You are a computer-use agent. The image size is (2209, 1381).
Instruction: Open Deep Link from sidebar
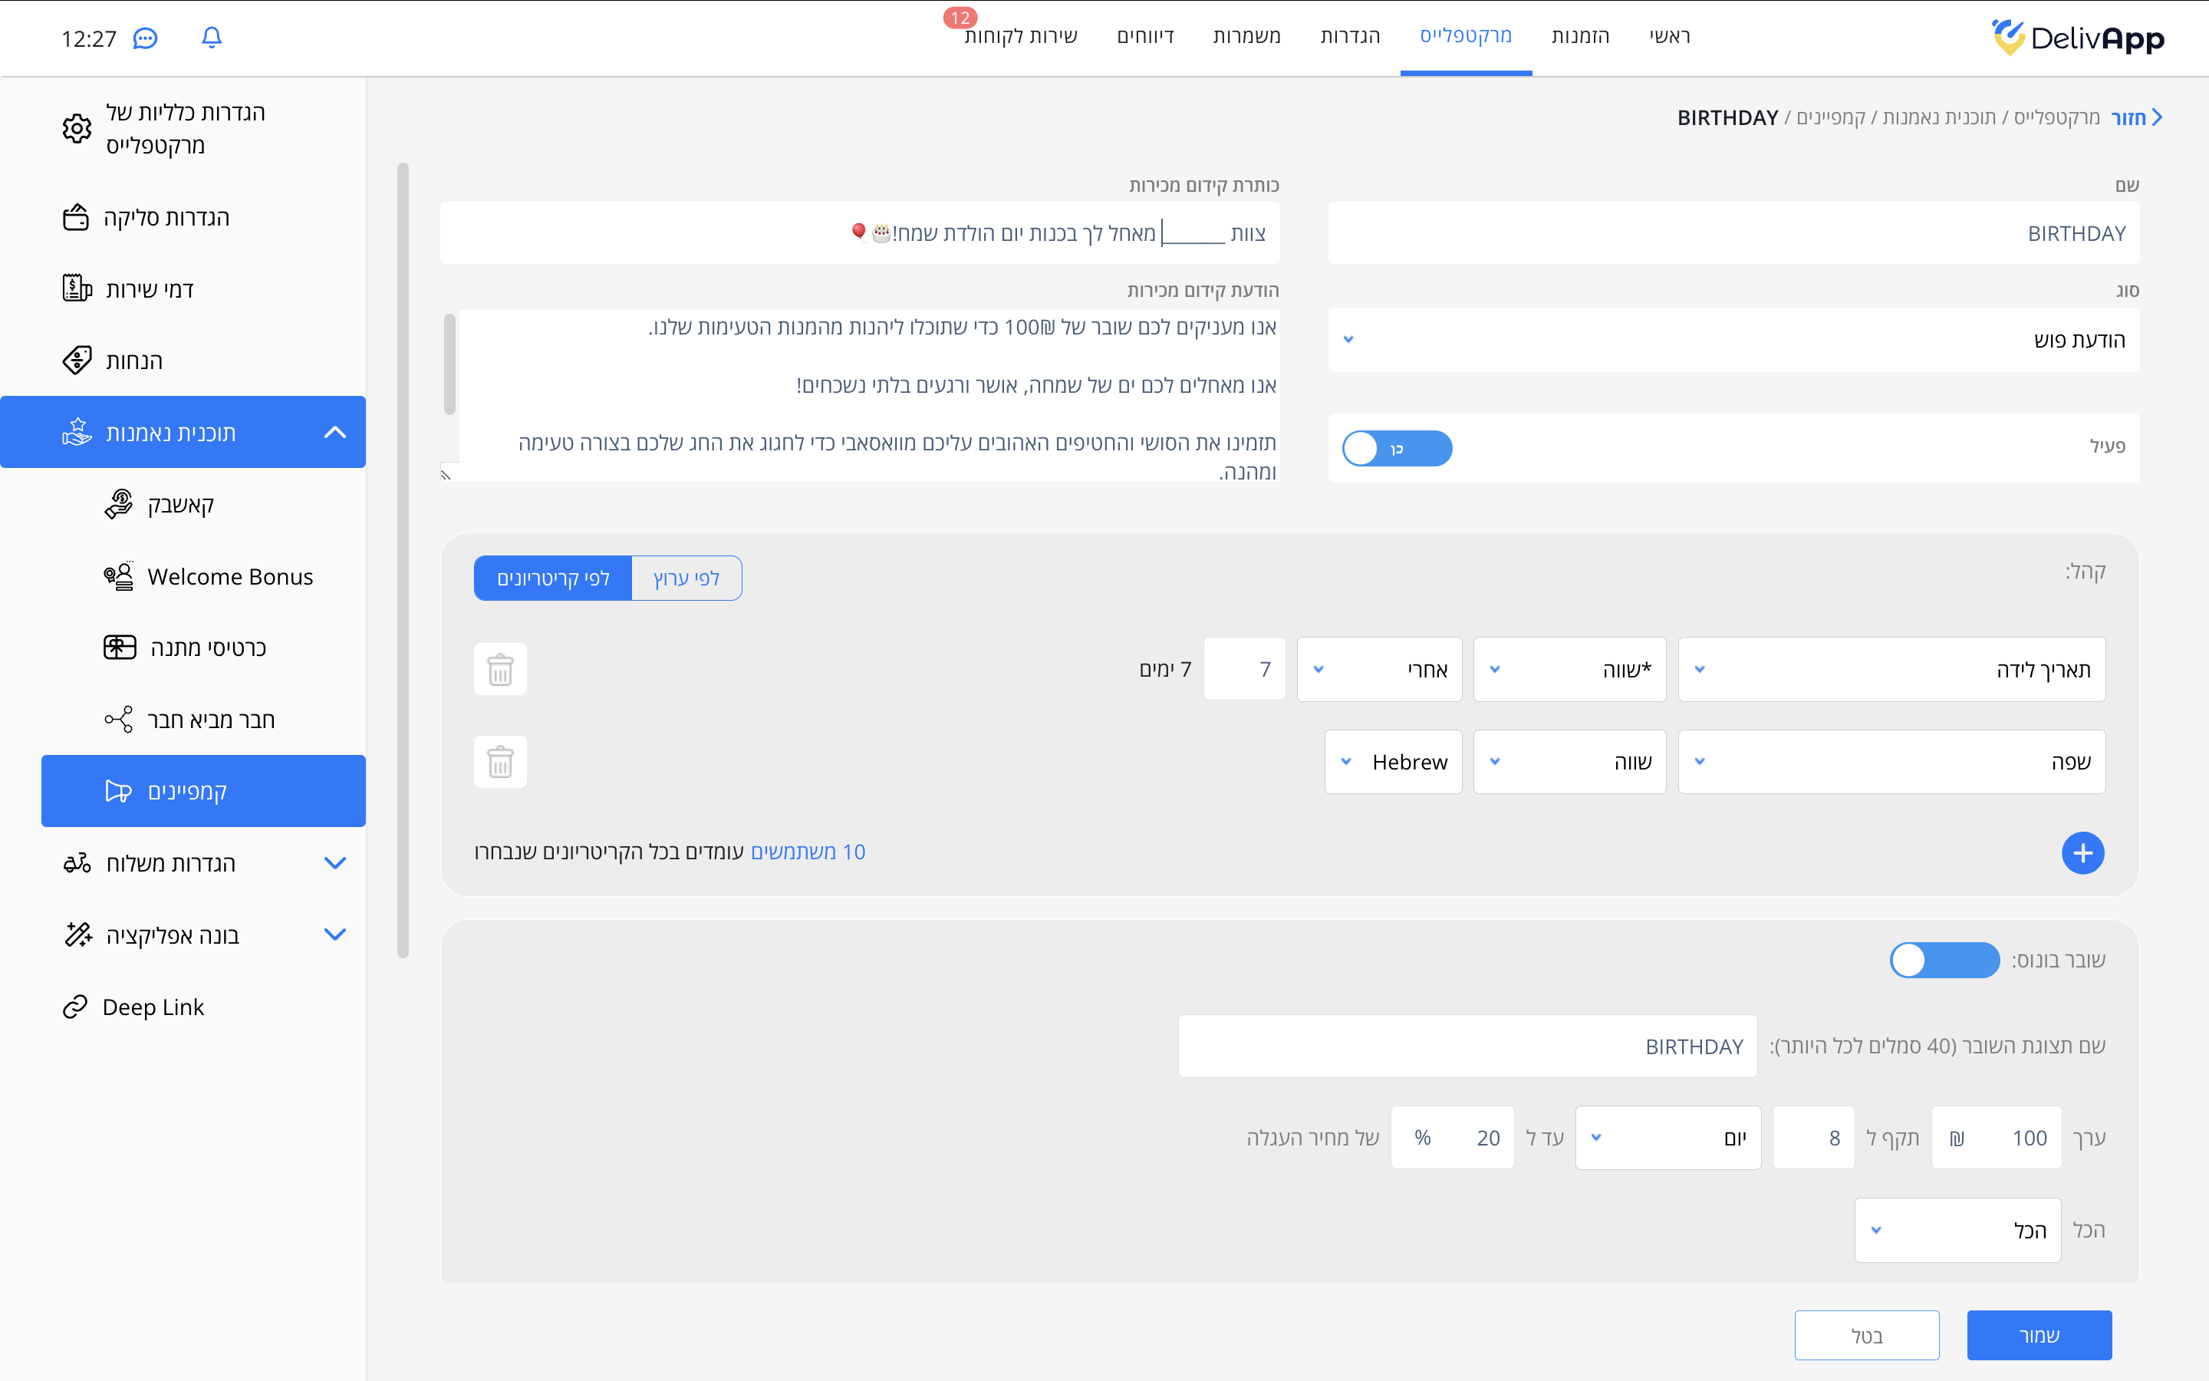[x=153, y=1007]
